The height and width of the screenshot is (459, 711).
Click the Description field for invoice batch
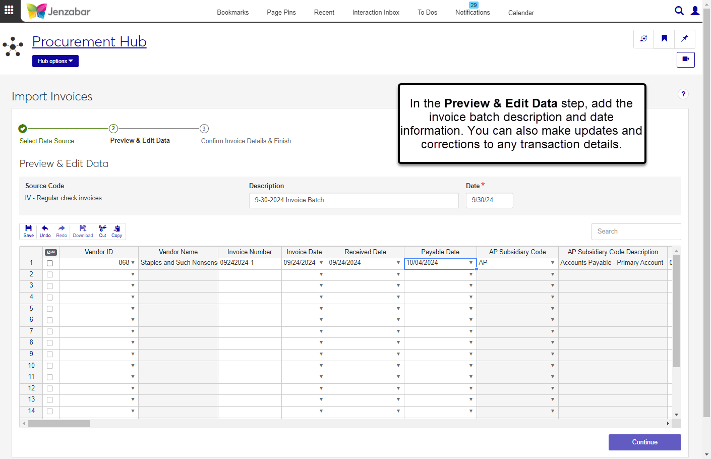click(x=353, y=200)
